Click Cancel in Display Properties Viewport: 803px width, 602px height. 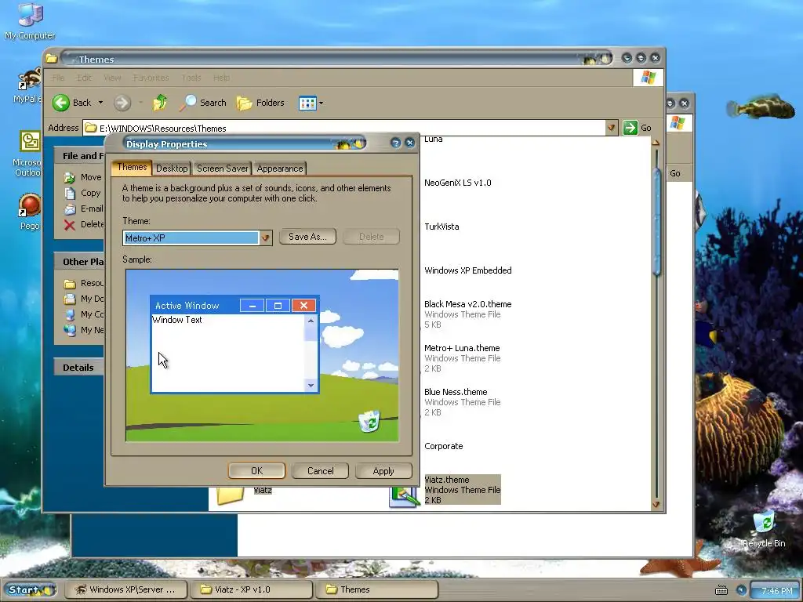(x=320, y=471)
